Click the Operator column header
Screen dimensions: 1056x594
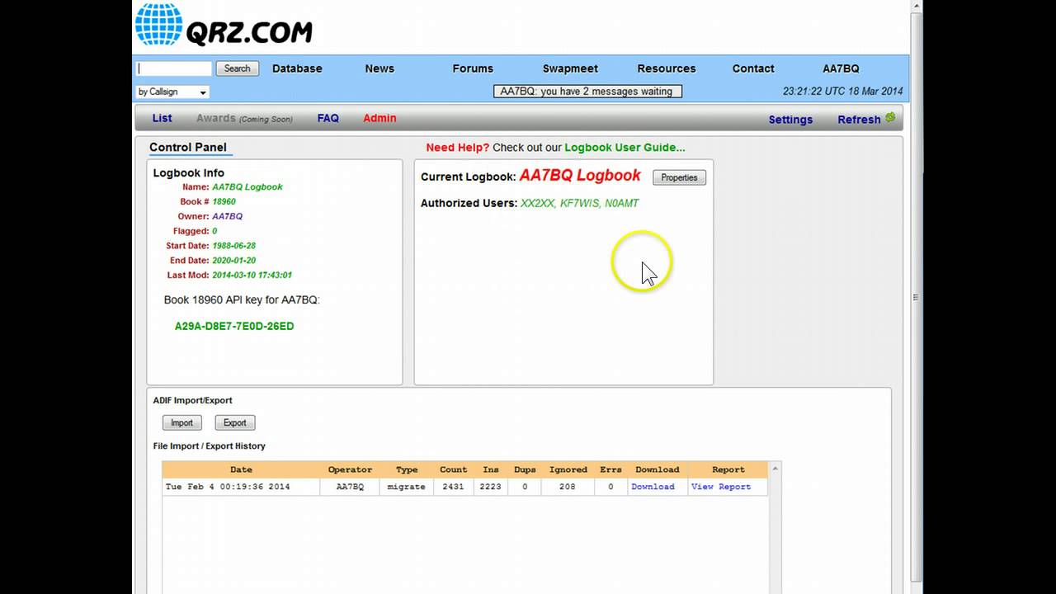pyautogui.click(x=350, y=469)
